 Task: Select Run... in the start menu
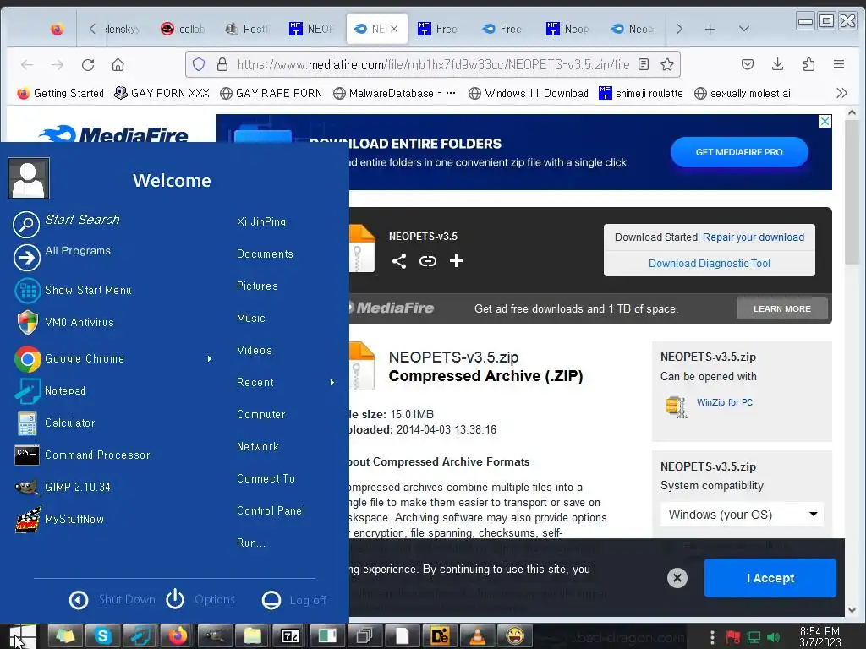[x=250, y=543]
